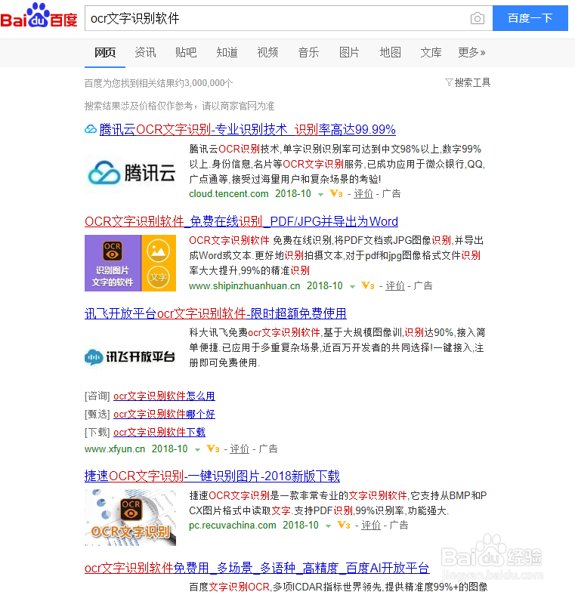Click ocr文字识别软件哪个好 link
The height and width of the screenshot is (595, 575).
[164, 414]
